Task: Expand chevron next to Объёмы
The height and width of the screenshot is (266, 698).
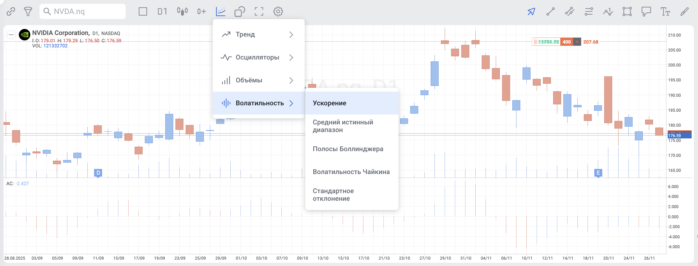Action: [x=291, y=80]
